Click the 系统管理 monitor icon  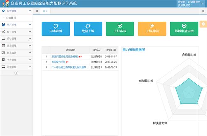click(x=4, y=67)
